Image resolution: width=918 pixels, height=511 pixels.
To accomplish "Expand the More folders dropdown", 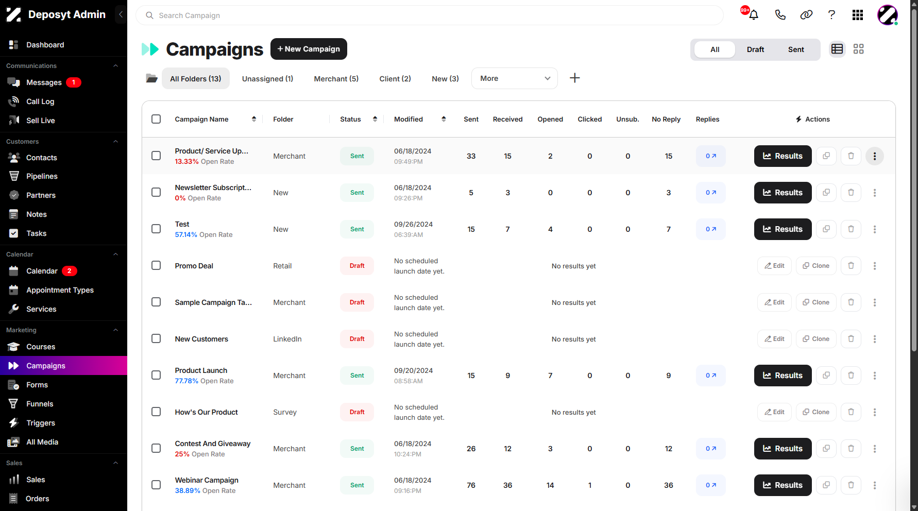I will click(x=514, y=78).
